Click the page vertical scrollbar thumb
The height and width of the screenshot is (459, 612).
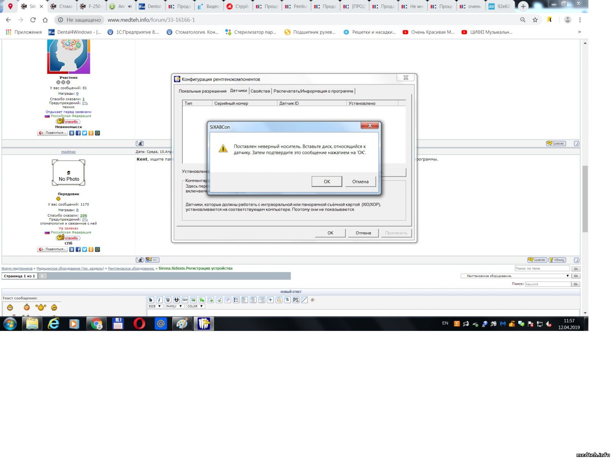tap(585, 199)
